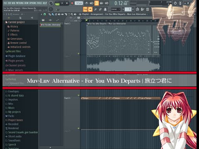The image size is (199, 149).
Task: Click the Track 4 label
Action: point(67,98)
